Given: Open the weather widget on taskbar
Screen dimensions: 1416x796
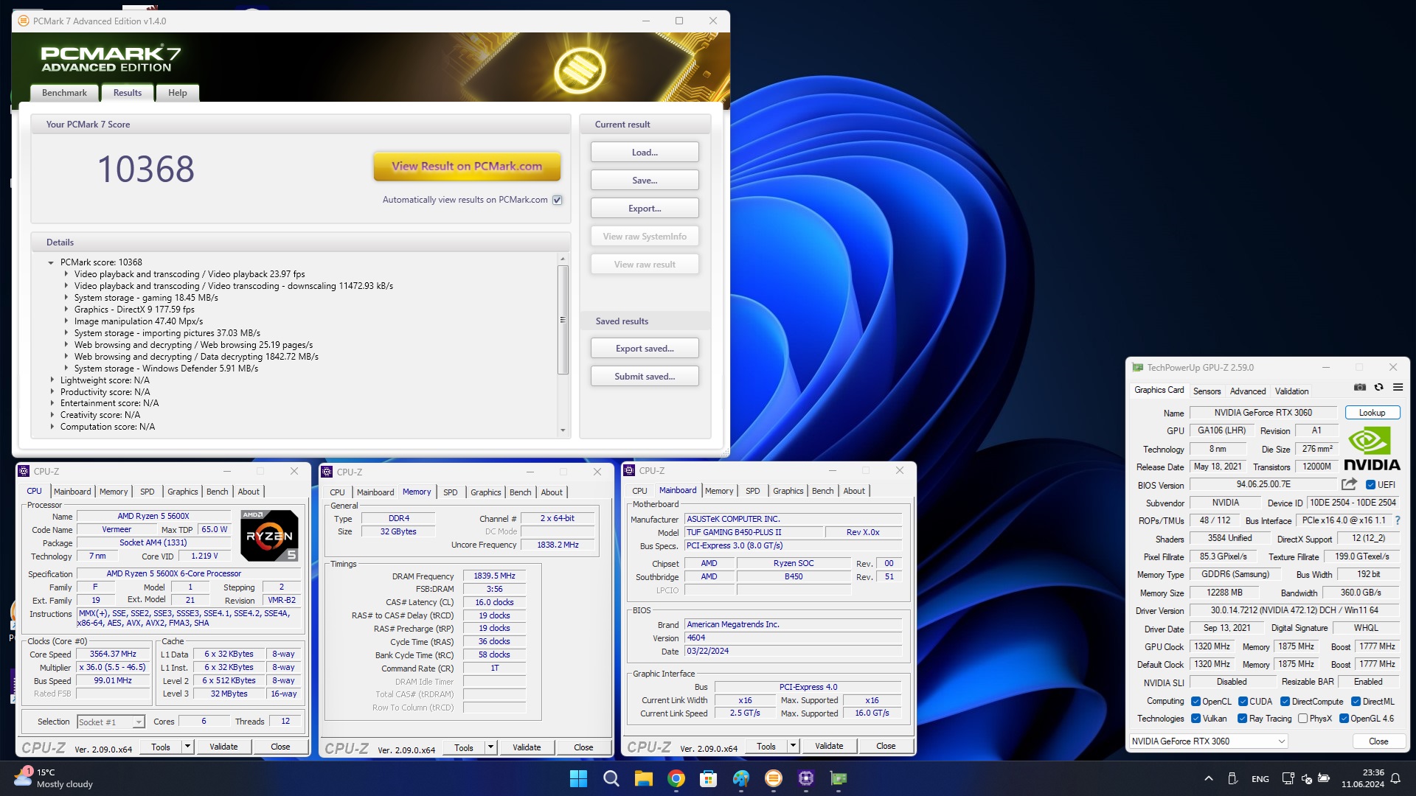Looking at the screenshot, I should tap(55, 778).
